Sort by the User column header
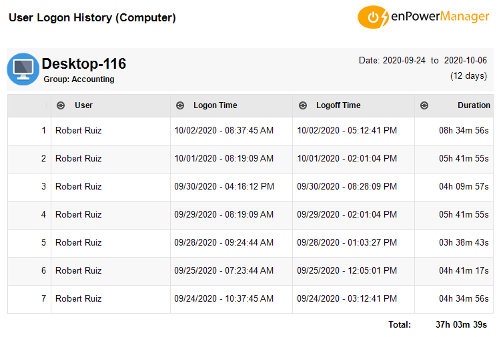501x337 pixels. pyautogui.click(x=83, y=105)
